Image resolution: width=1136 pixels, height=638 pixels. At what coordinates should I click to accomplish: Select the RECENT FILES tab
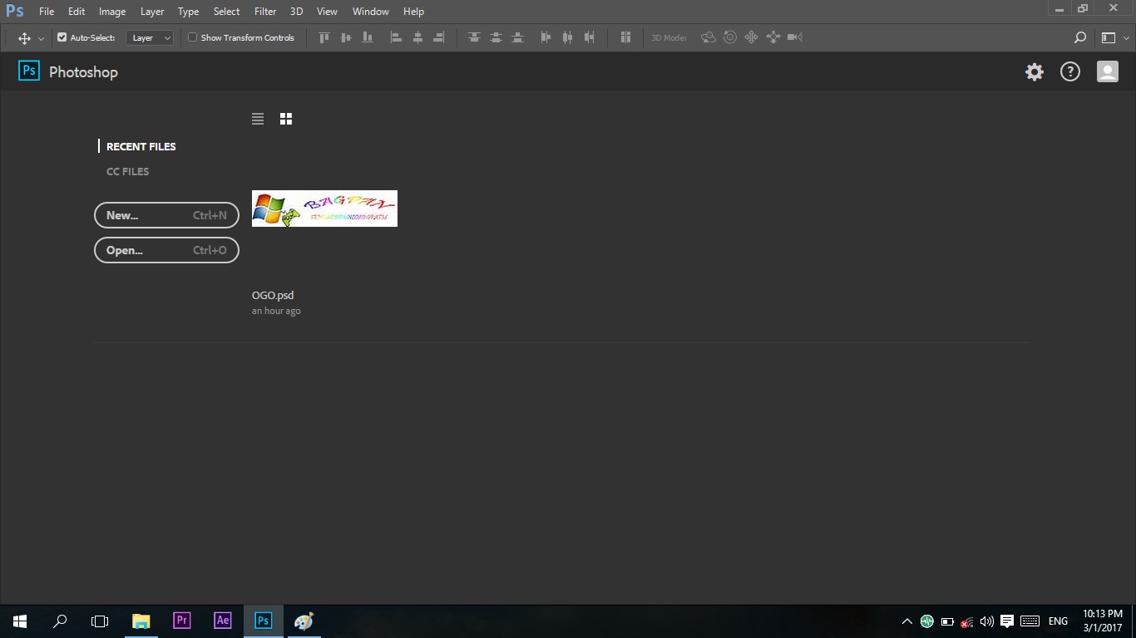(x=141, y=146)
